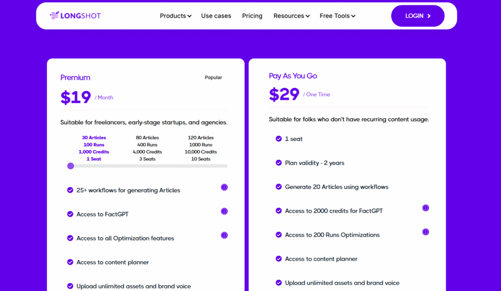Click checkmark beside Premium Access to content planner
Screen dimensions: 501x291
click(x=70, y=262)
